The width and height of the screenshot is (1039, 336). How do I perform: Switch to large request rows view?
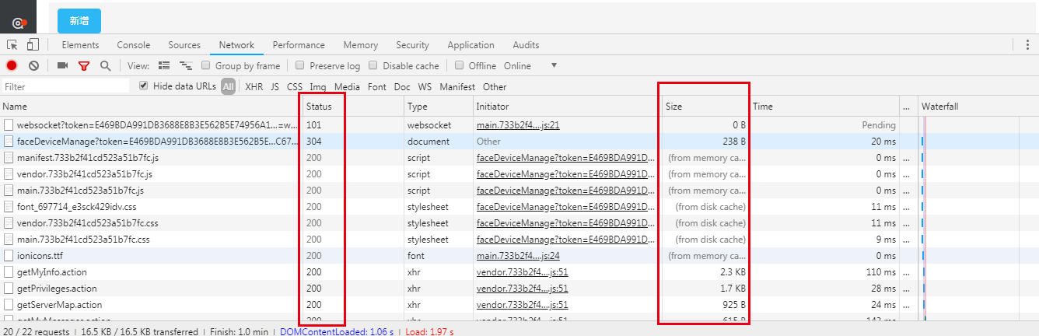164,66
